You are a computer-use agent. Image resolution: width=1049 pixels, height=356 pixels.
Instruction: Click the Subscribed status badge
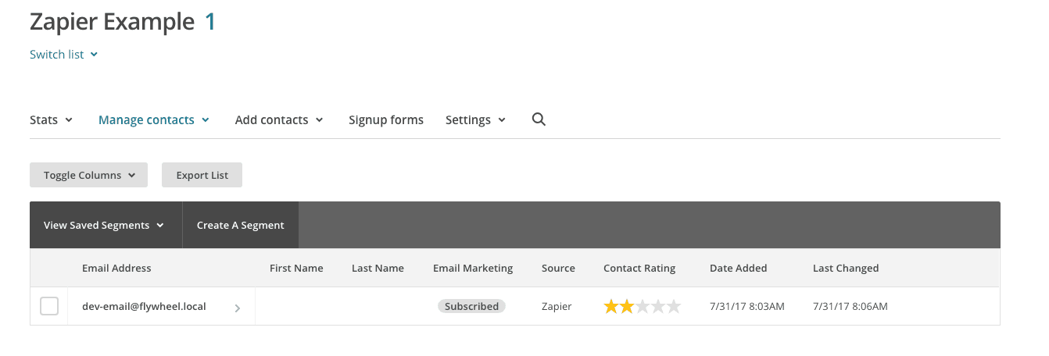point(471,307)
